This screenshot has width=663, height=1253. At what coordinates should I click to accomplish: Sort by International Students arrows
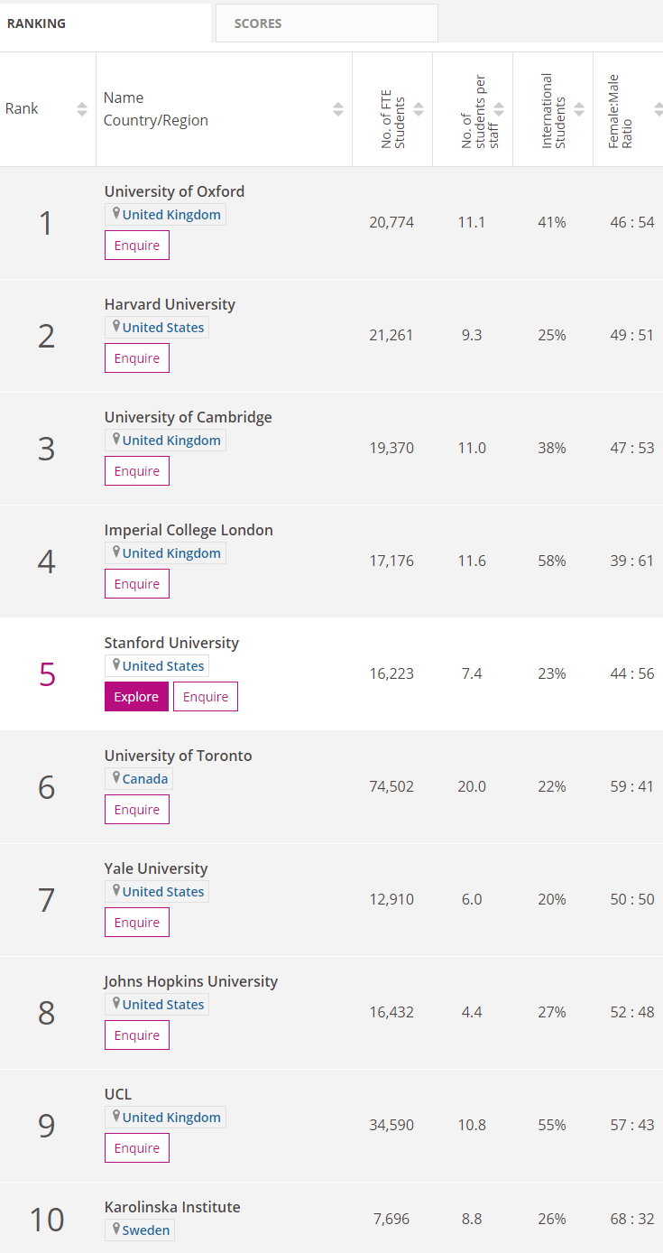(x=579, y=109)
